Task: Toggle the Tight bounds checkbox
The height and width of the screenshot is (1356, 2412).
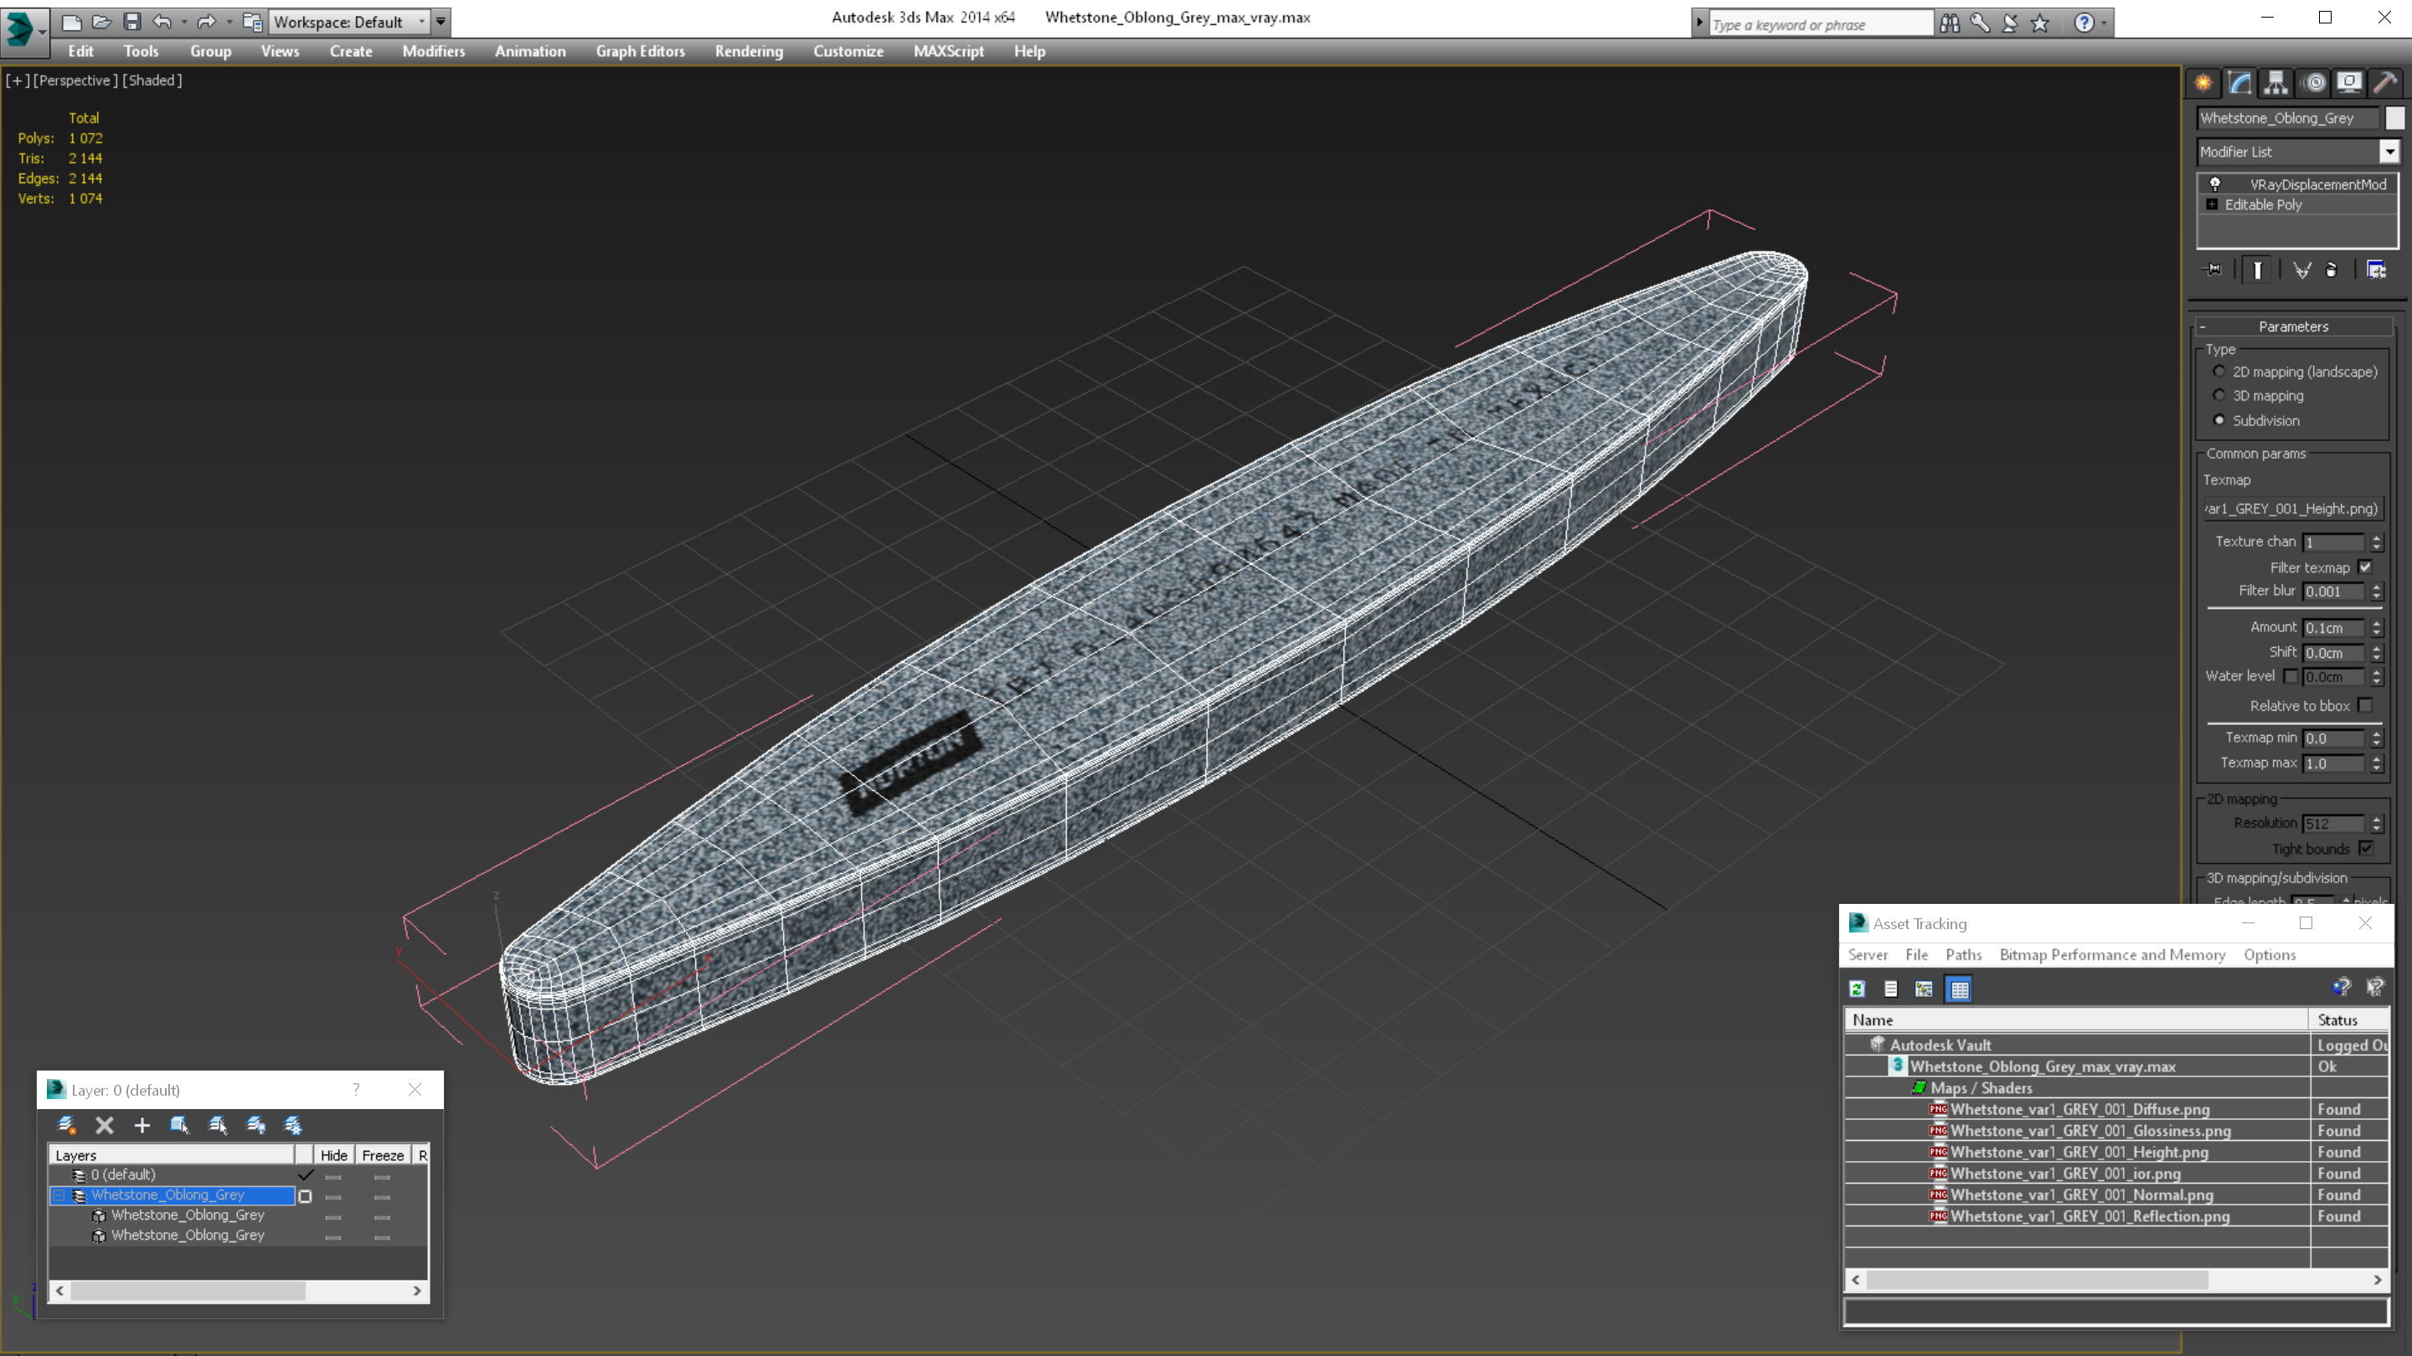Action: 2365,848
